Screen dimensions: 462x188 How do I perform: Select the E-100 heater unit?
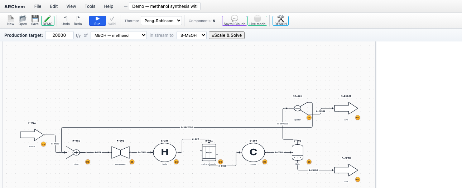pyautogui.click(x=165, y=152)
